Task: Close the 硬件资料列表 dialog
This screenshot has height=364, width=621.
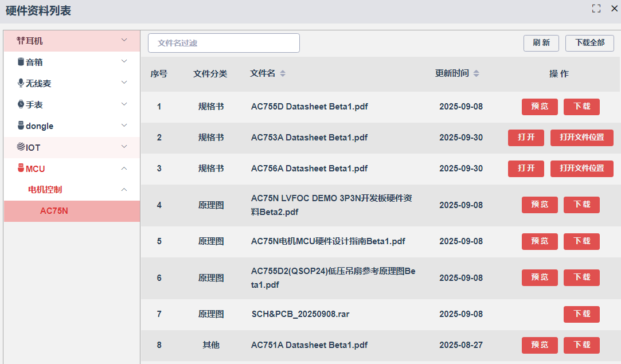Action: tap(614, 9)
